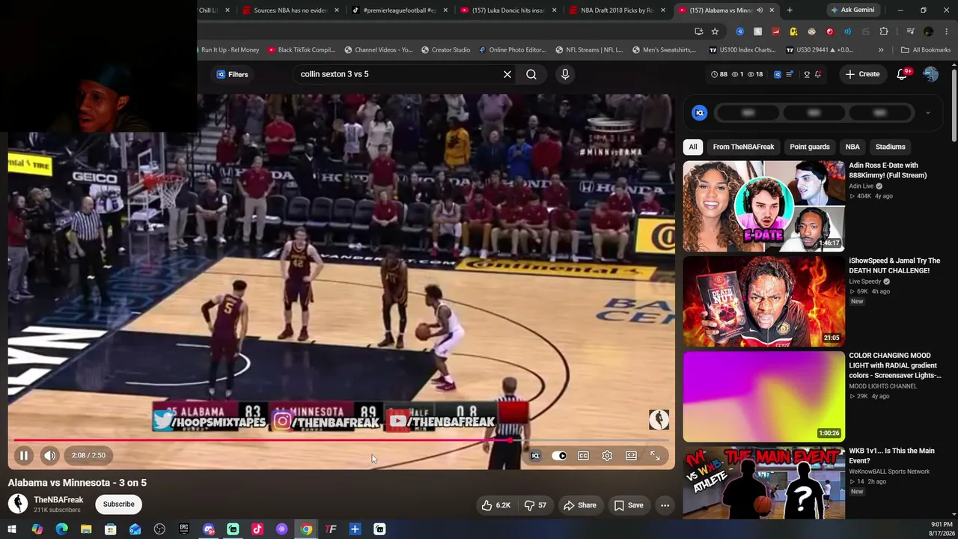Open the All Bookmarks folder
The width and height of the screenshot is (958, 539).
point(926,50)
